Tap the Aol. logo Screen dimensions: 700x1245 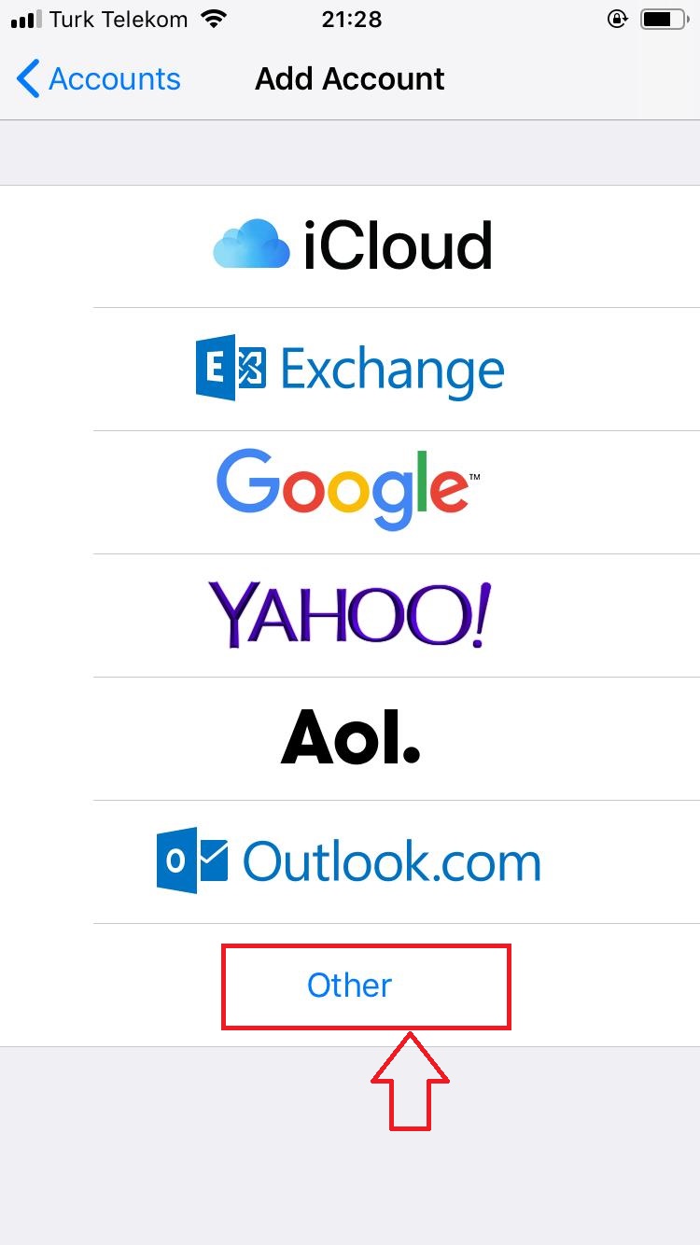350,736
